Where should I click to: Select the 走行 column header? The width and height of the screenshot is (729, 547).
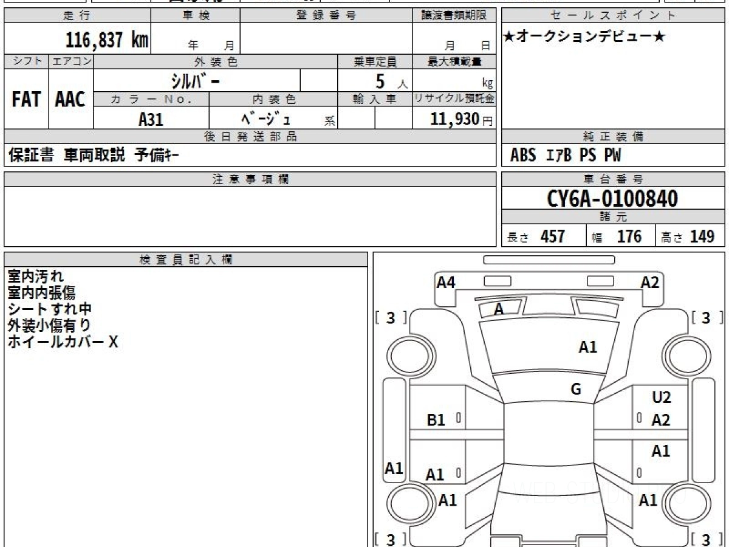tap(78, 15)
